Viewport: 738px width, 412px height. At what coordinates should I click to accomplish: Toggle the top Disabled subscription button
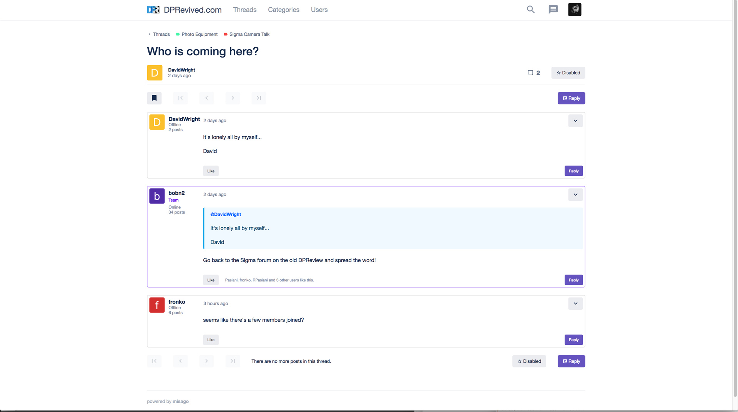point(568,73)
